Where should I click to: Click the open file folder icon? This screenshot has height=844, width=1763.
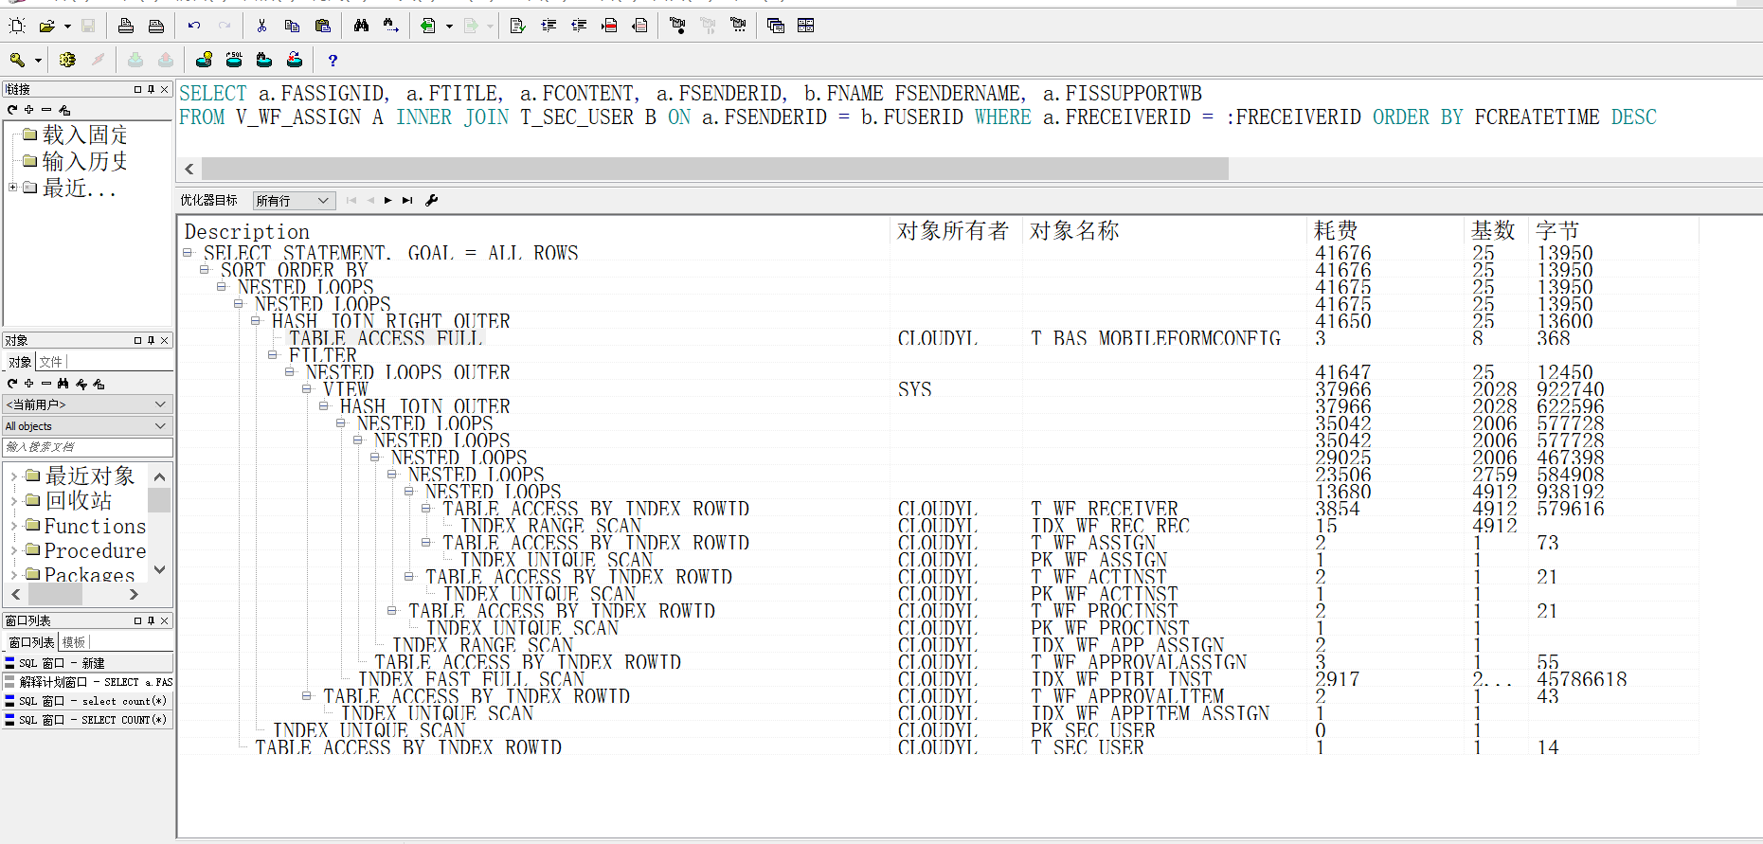46,26
